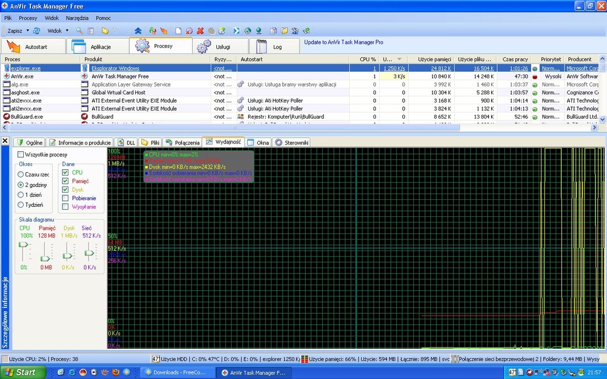This screenshot has height=379, width=607.
Task: Open the DLL details tab
Action: point(126,142)
